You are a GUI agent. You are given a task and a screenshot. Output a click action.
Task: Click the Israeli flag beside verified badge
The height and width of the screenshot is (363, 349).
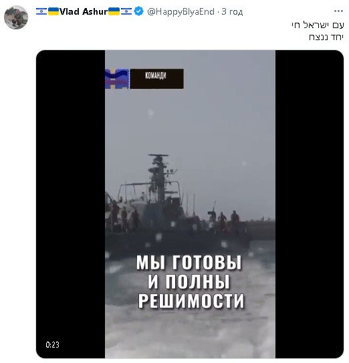[126, 11]
